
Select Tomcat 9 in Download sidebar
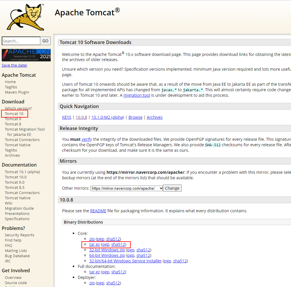(13, 119)
